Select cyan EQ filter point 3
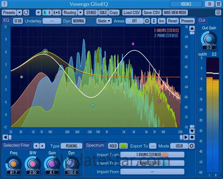223x179 pixels. click(x=93, y=105)
